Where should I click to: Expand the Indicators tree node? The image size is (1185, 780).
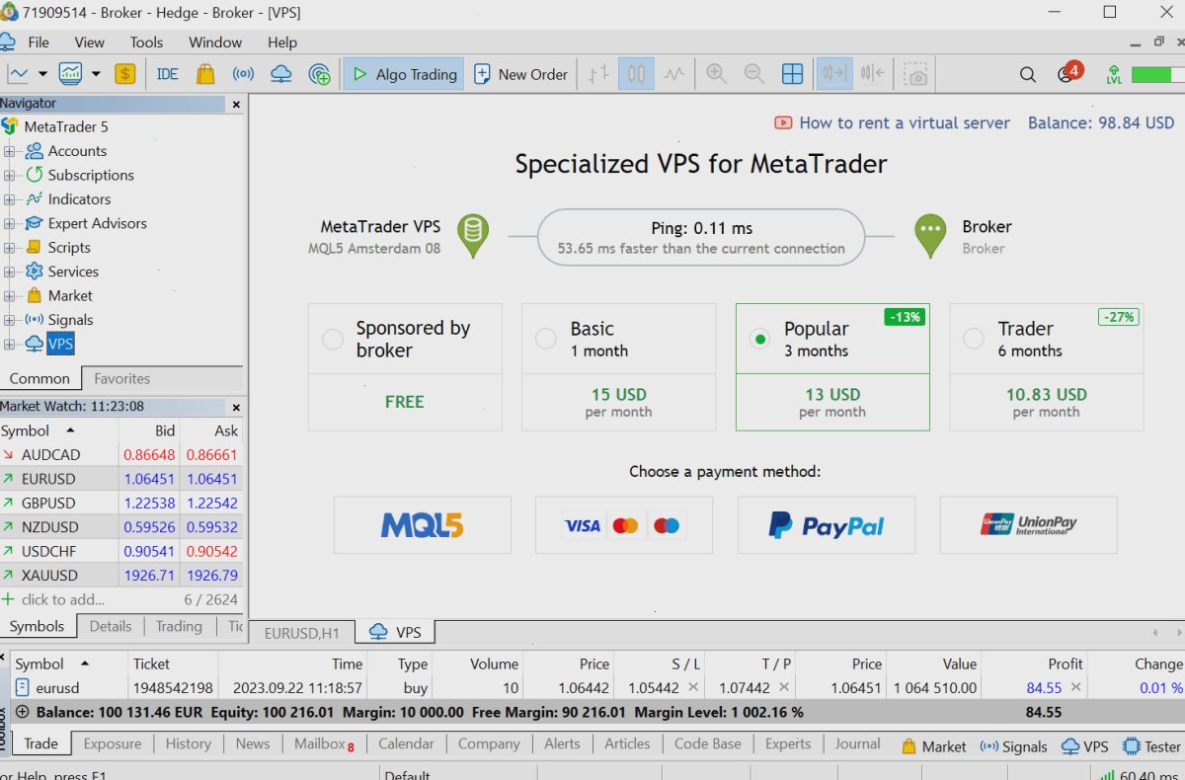click(x=10, y=199)
